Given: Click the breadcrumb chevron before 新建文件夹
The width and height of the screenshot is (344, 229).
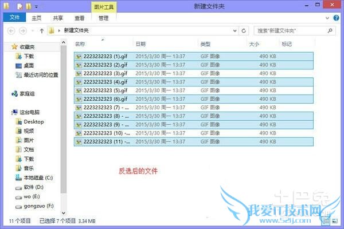Looking at the screenshot, I should point(59,31).
